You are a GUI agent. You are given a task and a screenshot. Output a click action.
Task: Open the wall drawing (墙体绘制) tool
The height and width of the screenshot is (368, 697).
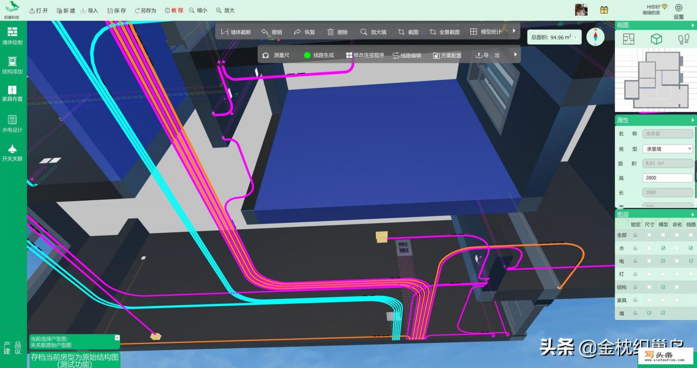click(13, 36)
